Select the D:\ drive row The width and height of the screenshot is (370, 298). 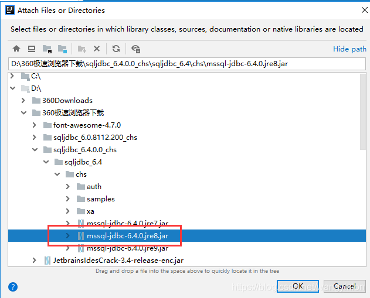[x=187, y=88]
